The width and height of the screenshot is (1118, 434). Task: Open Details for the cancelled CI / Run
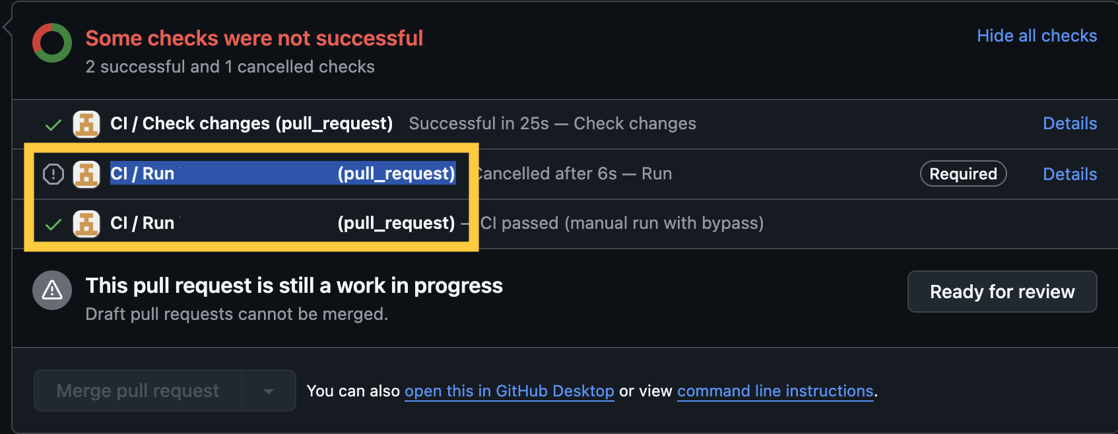1070,173
